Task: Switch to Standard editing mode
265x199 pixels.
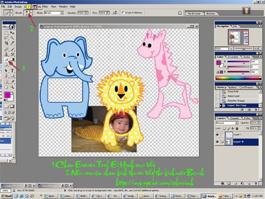Action: coord(6,106)
